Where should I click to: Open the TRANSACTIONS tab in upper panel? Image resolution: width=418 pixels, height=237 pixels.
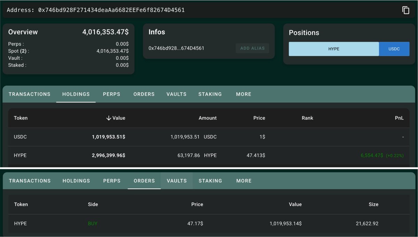[x=30, y=94]
